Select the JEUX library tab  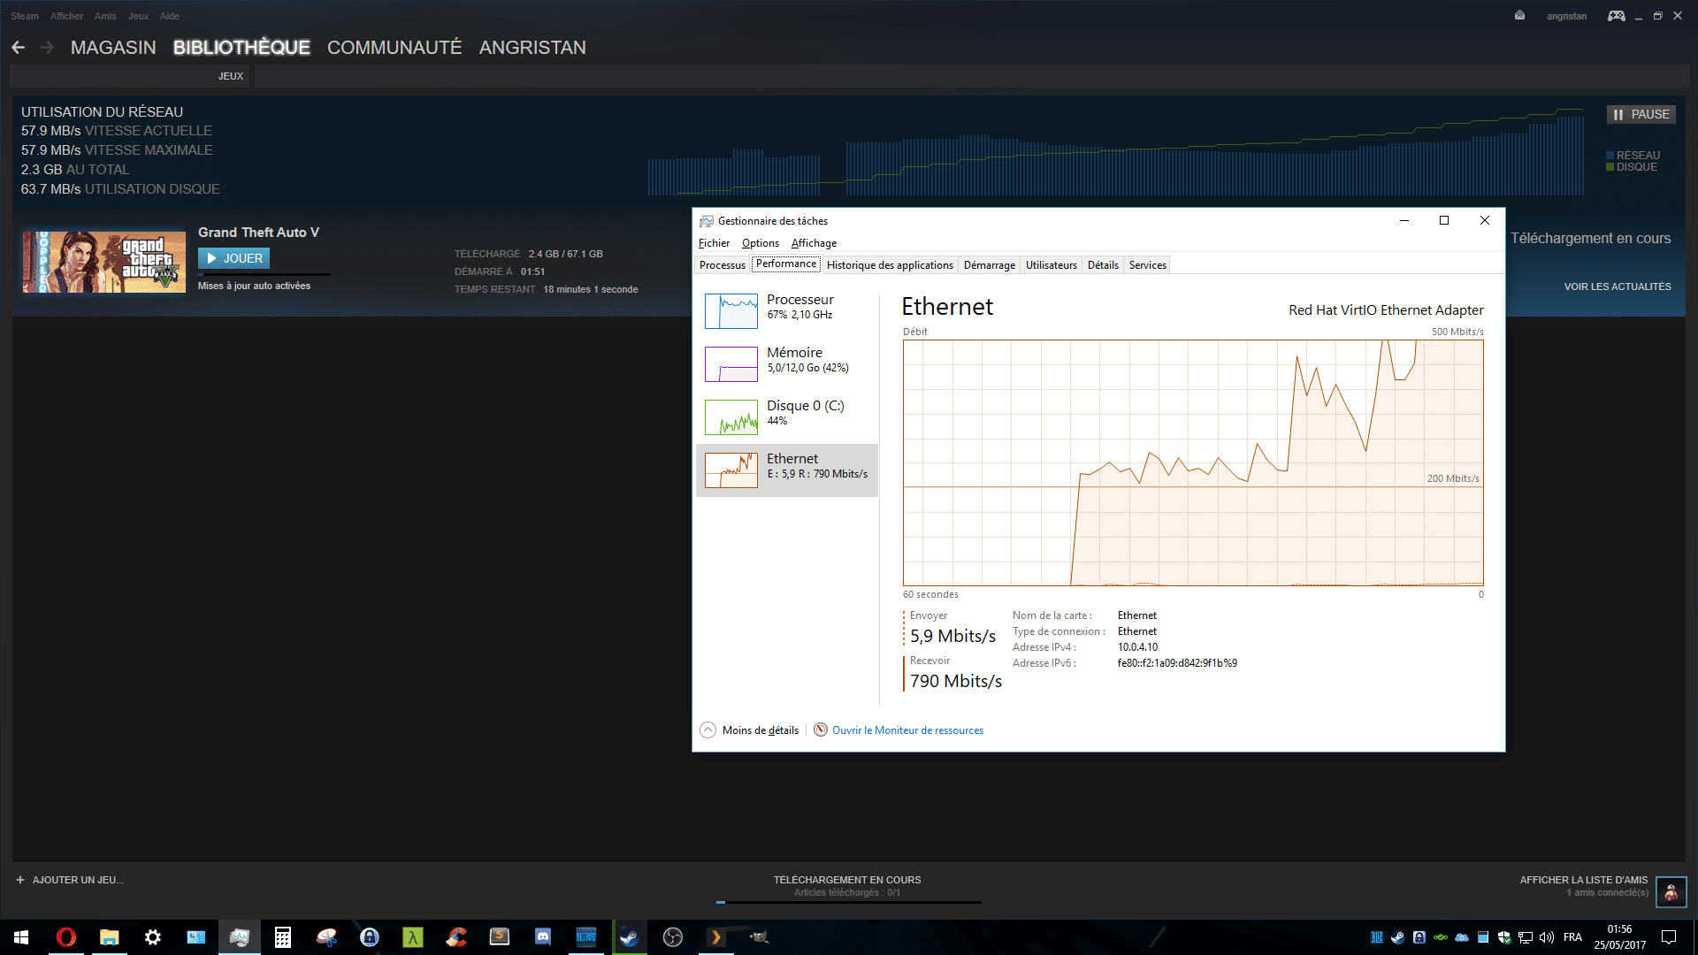click(231, 76)
